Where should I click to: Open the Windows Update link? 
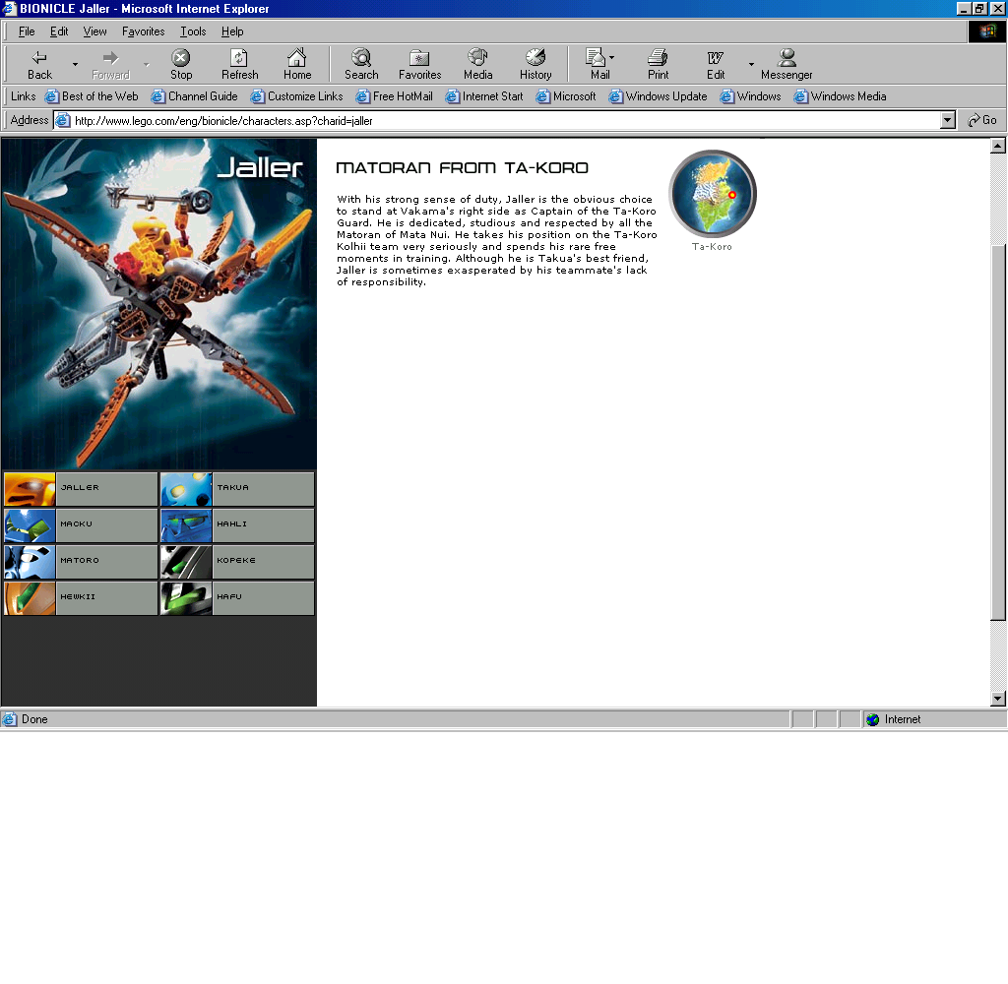tap(658, 96)
